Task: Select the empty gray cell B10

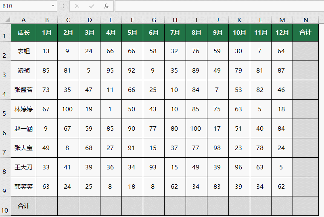Action: (x=47, y=206)
